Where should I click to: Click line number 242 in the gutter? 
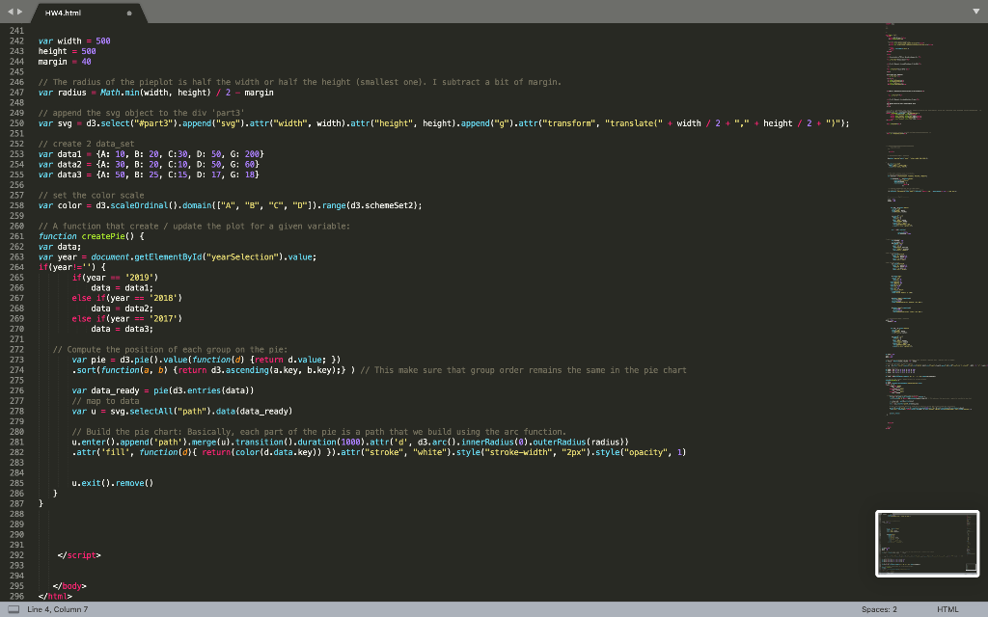[16, 40]
